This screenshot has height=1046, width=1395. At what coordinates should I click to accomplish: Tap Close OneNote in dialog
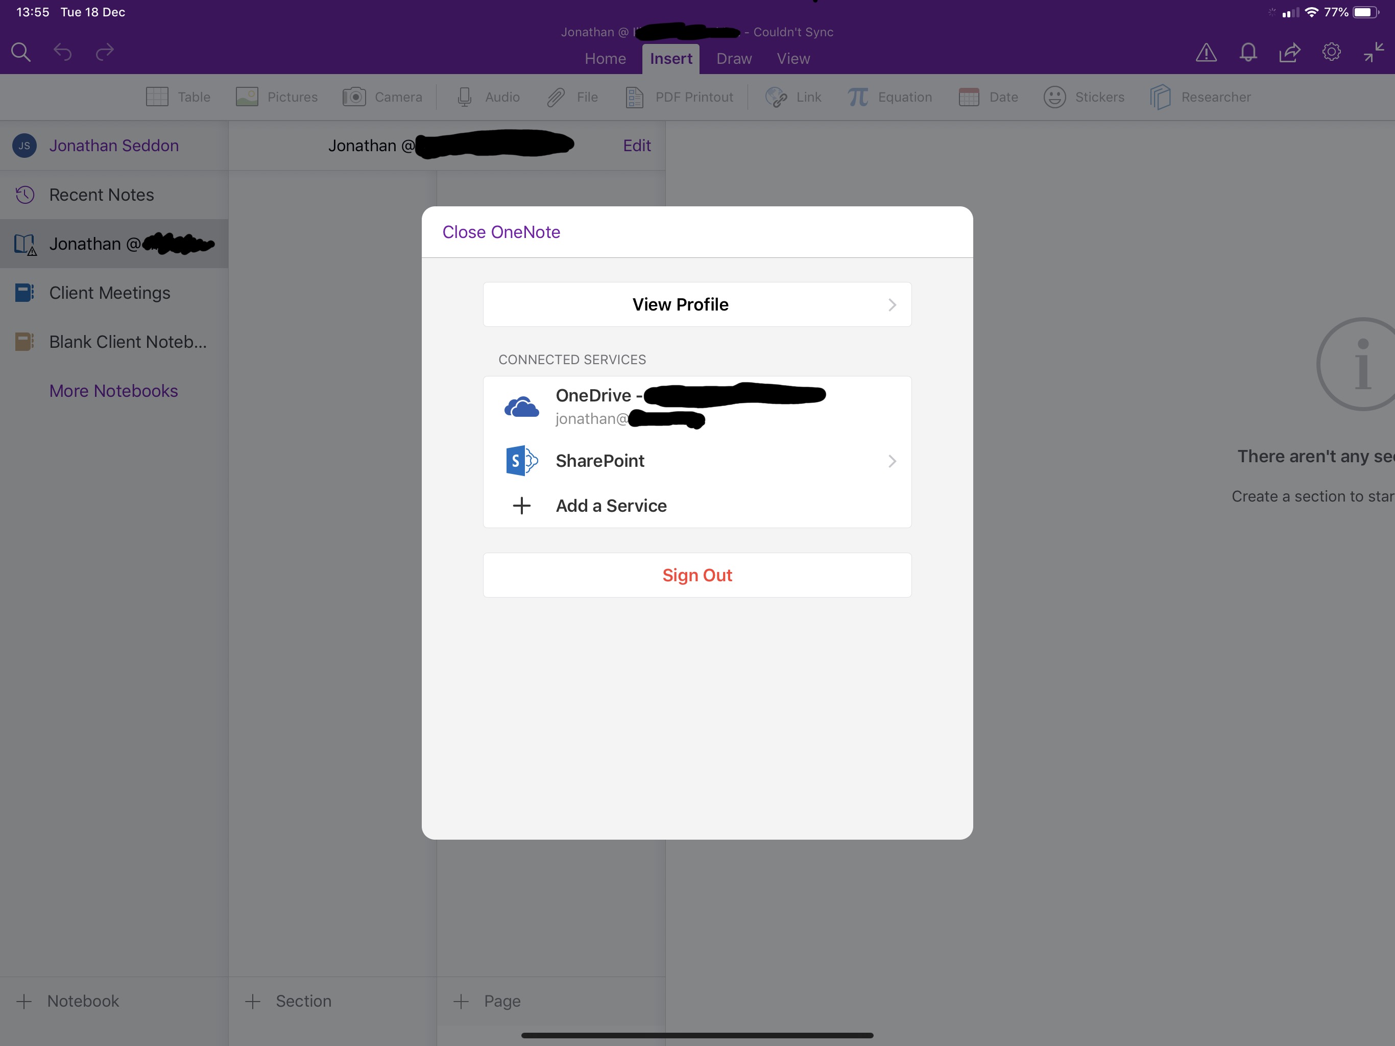(x=501, y=232)
